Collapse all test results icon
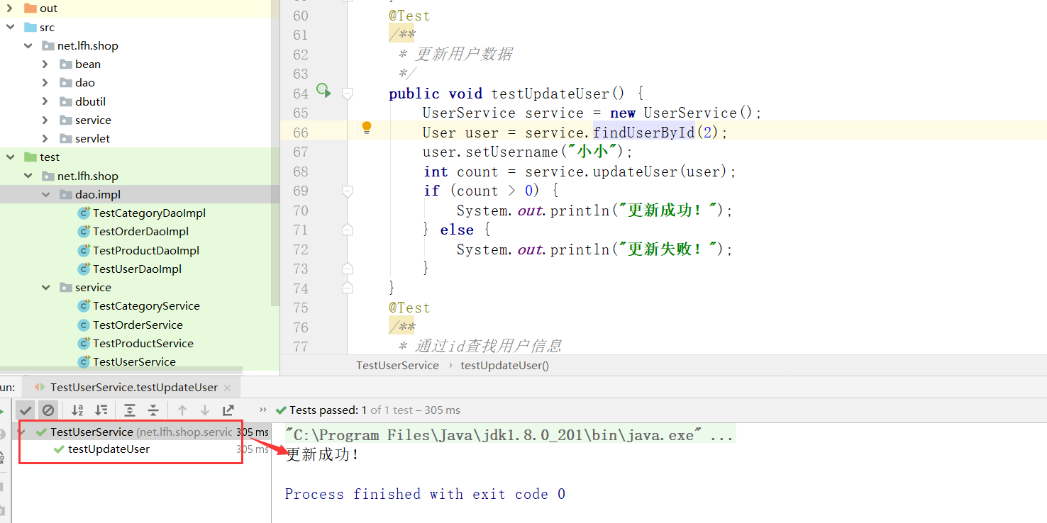The image size is (1047, 523). click(x=153, y=410)
